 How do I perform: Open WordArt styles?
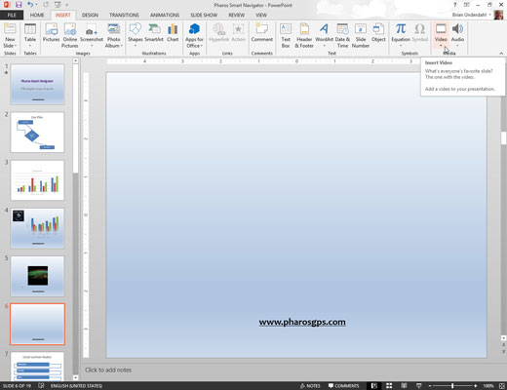[324, 35]
